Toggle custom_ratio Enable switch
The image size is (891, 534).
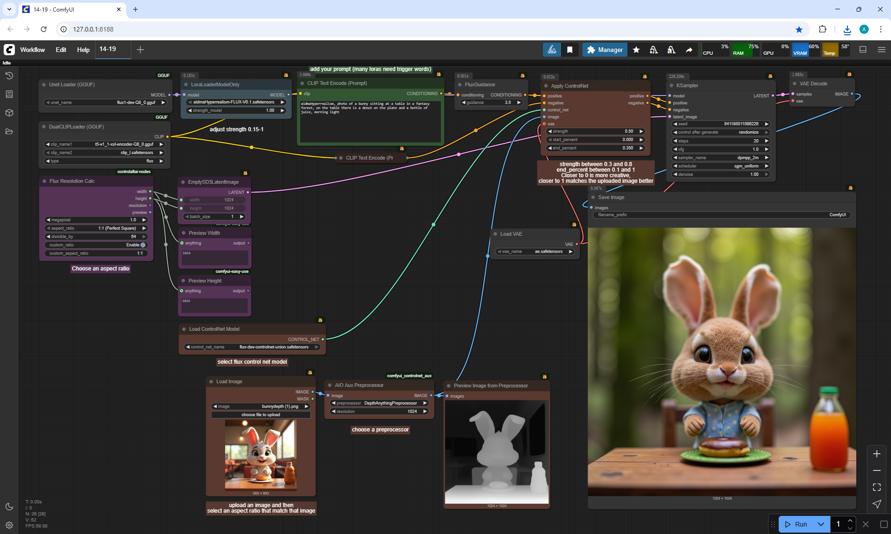point(142,245)
